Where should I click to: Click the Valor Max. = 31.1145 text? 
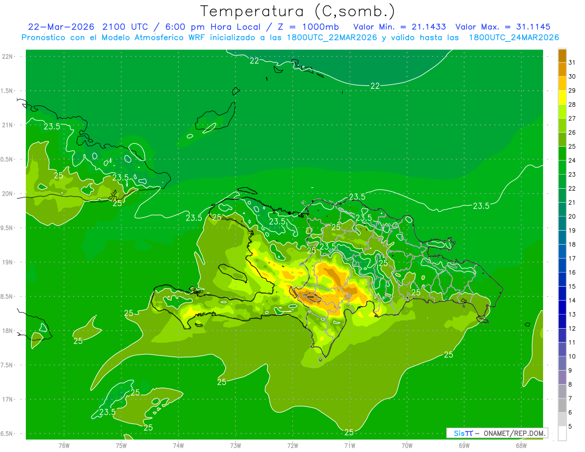pyautogui.click(x=503, y=27)
